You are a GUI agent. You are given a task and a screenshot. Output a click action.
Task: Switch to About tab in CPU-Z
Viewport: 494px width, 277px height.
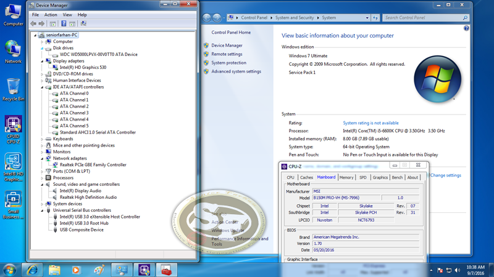(x=412, y=177)
